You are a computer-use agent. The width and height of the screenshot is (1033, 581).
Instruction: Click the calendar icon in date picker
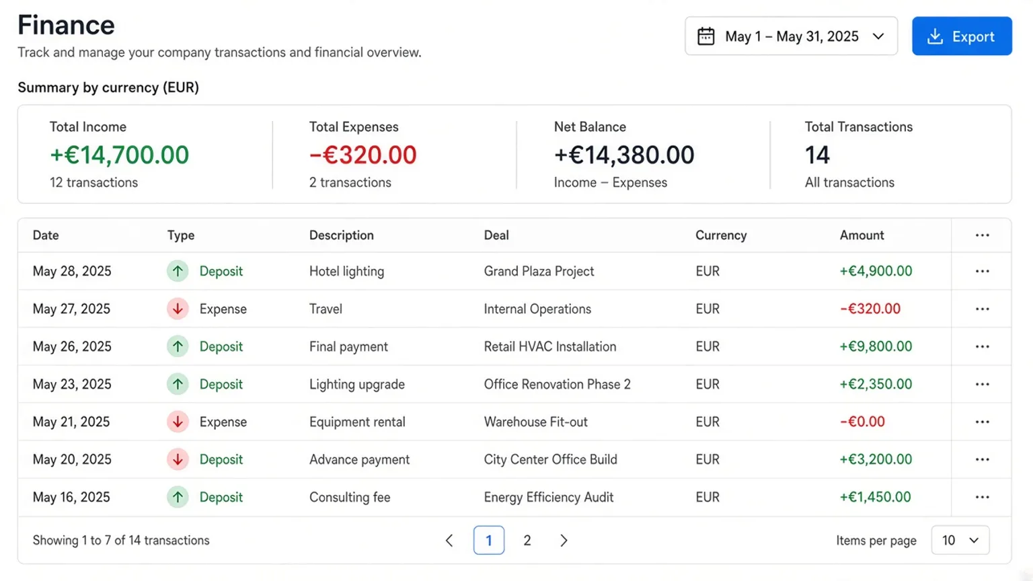[705, 36]
